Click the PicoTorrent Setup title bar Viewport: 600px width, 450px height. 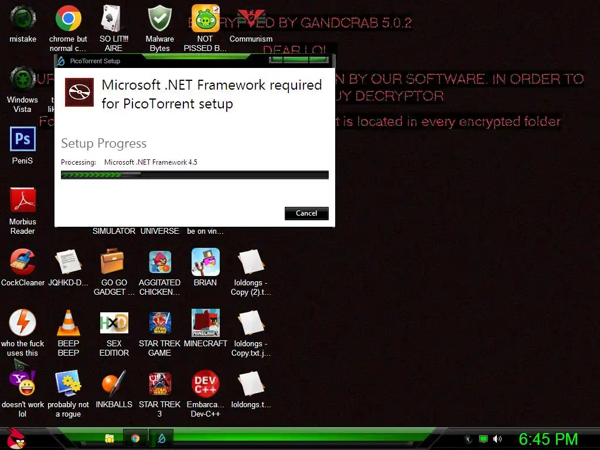click(x=195, y=61)
